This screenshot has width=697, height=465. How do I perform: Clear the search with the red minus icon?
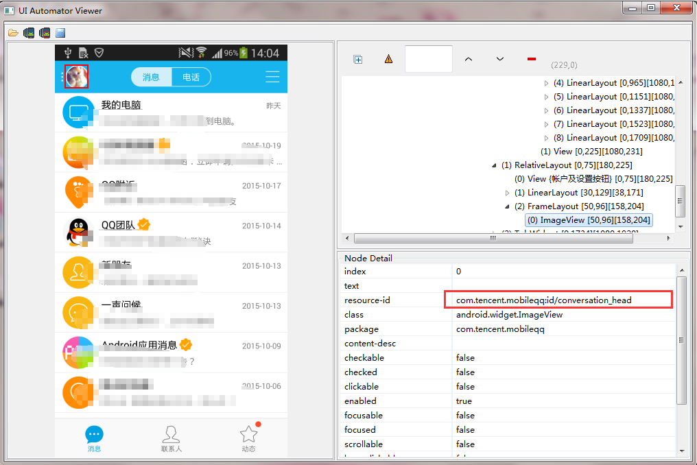point(532,59)
